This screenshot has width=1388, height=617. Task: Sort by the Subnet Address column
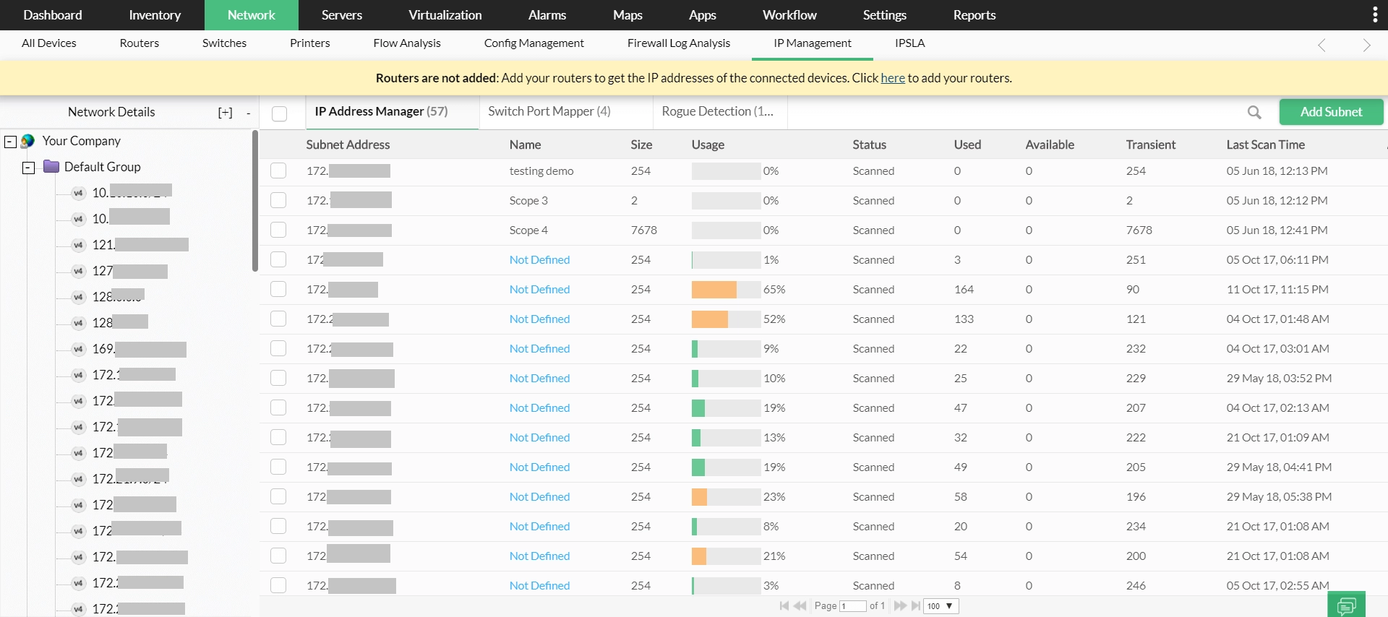(348, 144)
